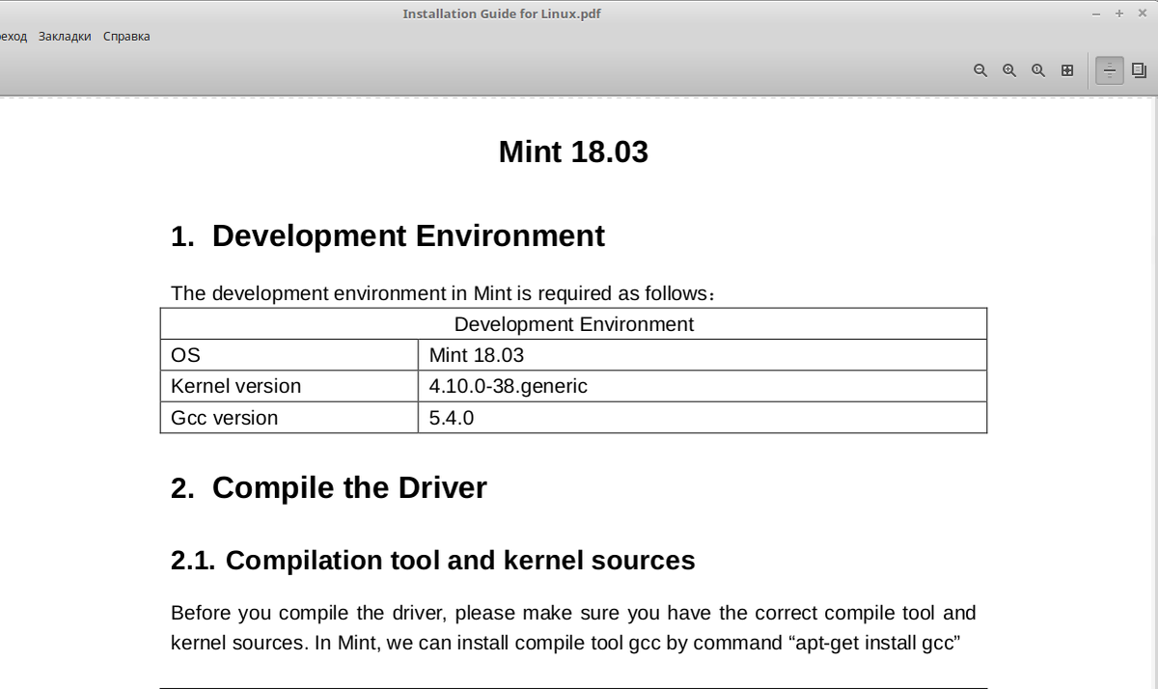Click the 'Development Environment' table header cell
The width and height of the screenshot is (1158, 689).
click(574, 324)
